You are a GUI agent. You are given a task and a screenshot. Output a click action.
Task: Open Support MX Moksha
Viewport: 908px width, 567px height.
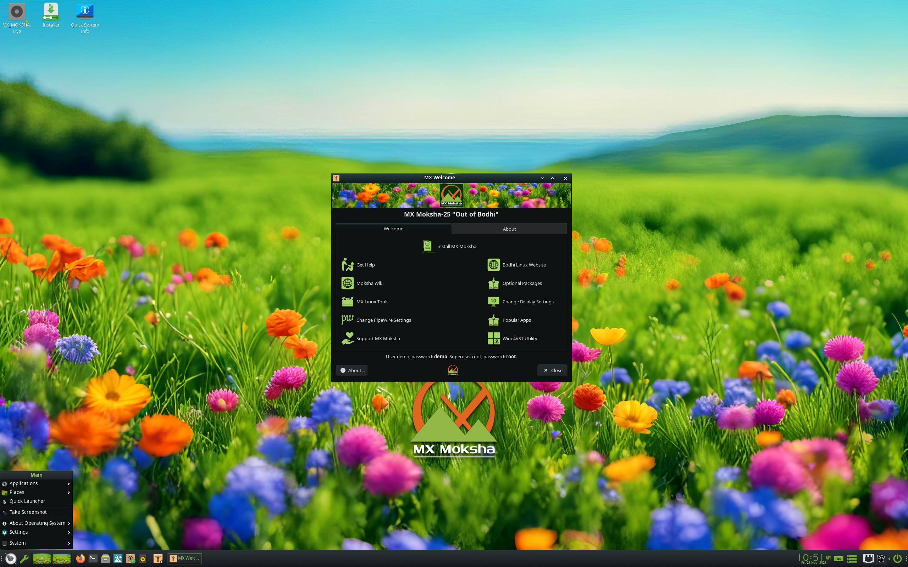click(370, 338)
